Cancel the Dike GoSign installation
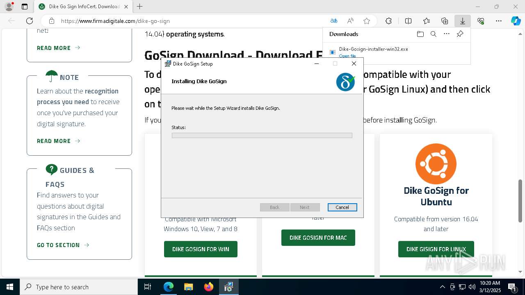The height and width of the screenshot is (295, 525). [x=342, y=207]
